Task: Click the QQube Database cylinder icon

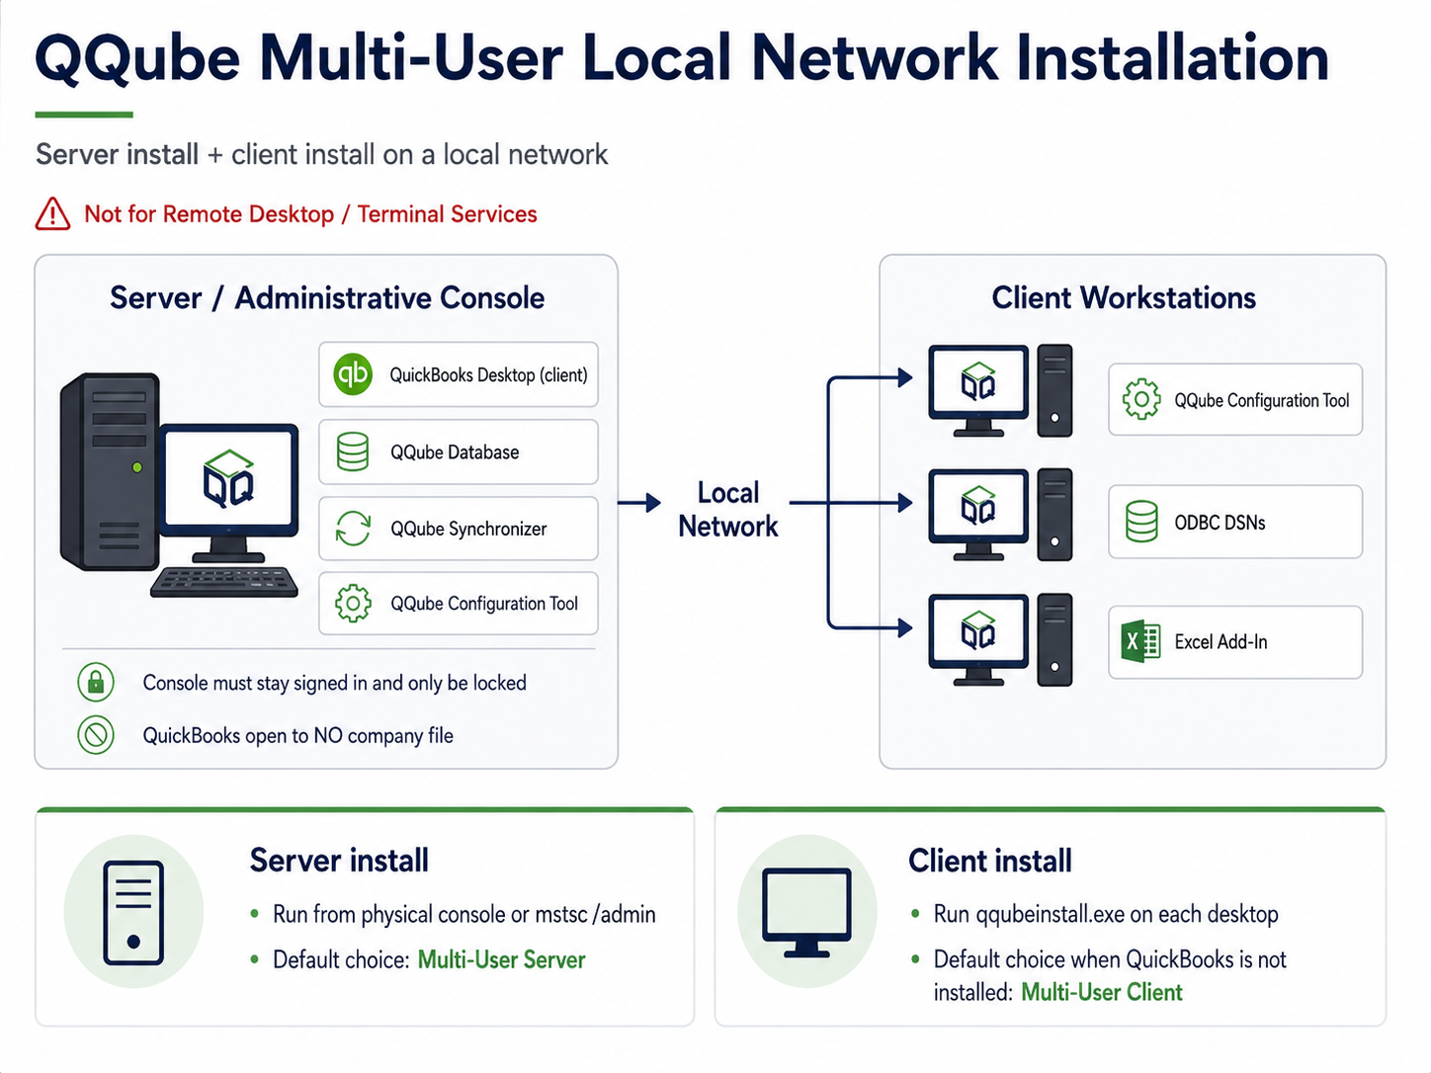Action: pos(353,452)
